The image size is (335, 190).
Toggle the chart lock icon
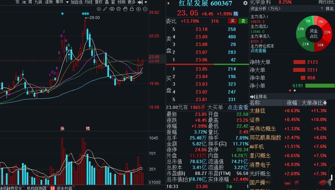(x=132, y=9)
